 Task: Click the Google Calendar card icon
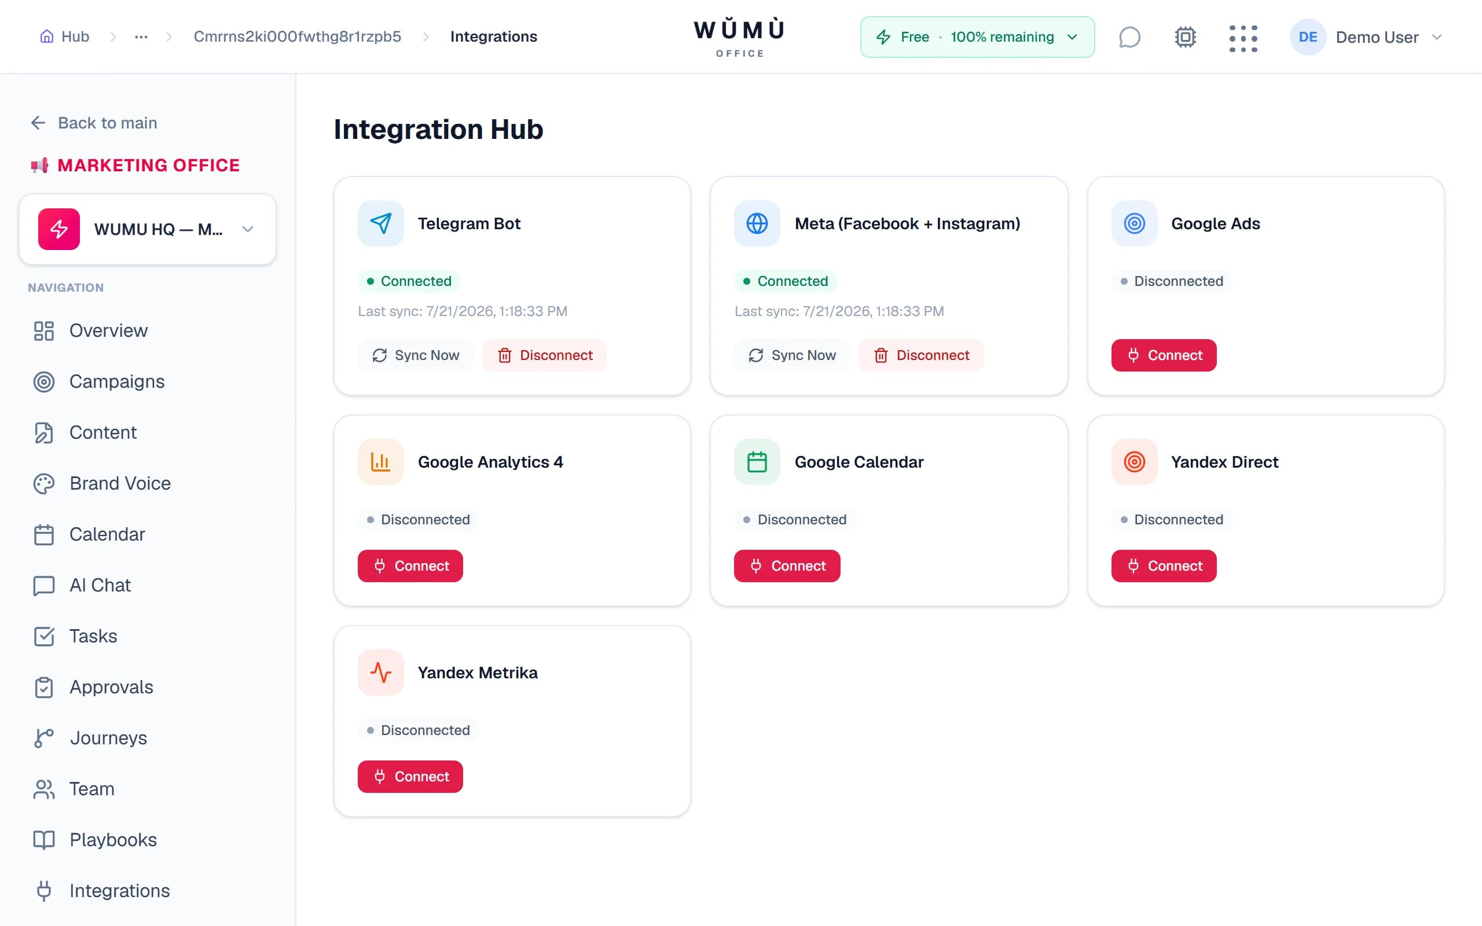757,462
